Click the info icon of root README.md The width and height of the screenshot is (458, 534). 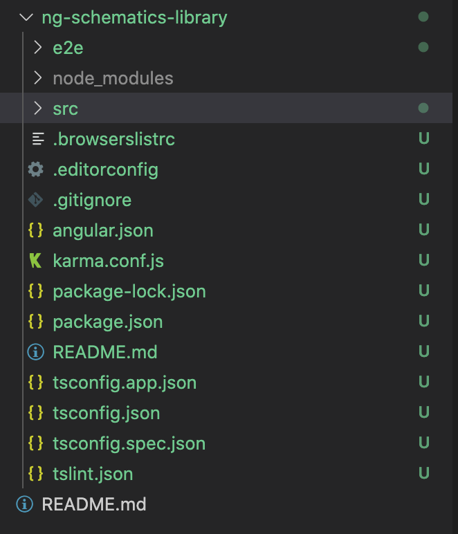24,504
